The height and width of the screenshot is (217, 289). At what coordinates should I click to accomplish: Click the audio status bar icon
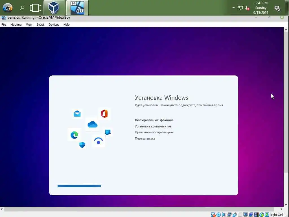click(x=224, y=215)
